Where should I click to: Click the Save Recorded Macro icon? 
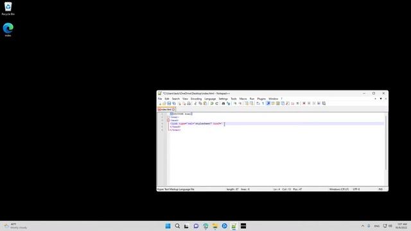[324, 103]
